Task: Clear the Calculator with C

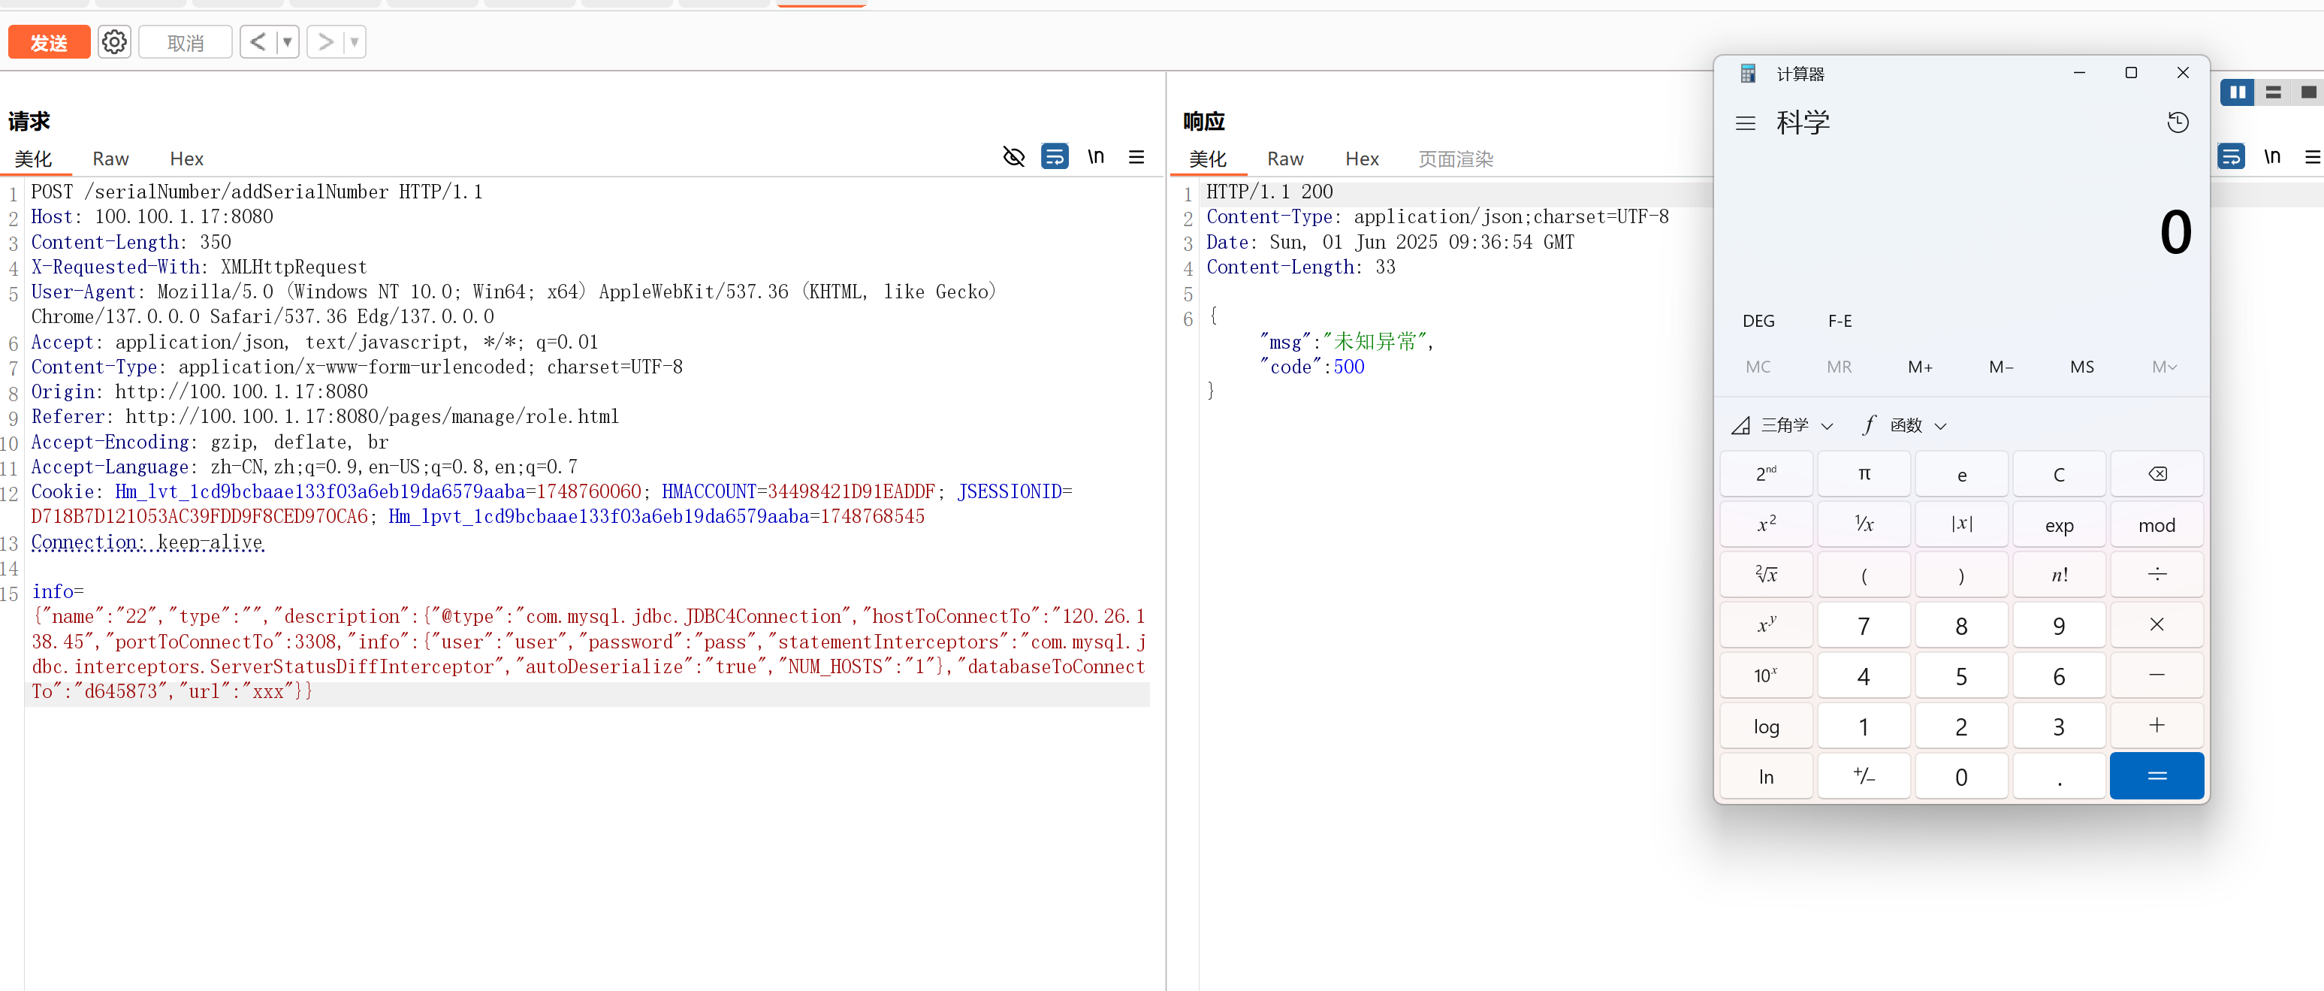Action: pos(2059,475)
